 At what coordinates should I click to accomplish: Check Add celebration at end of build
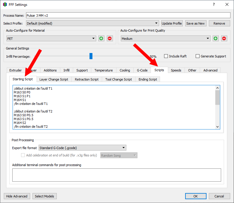pos(23,155)
